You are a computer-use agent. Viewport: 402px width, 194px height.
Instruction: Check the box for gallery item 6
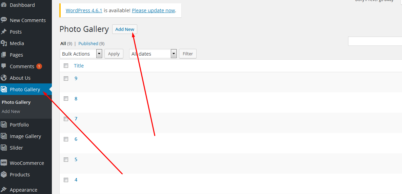[x=66, y=139]
